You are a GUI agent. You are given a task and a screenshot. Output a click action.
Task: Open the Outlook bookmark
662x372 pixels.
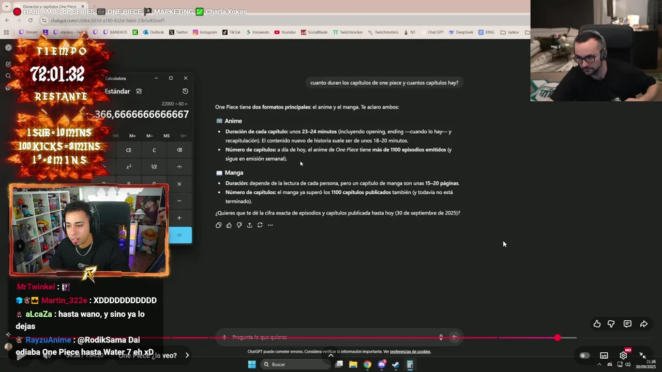click(x=153, y=32)
